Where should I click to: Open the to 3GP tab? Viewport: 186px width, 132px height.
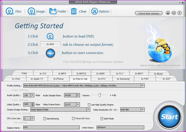pos(166,79)
